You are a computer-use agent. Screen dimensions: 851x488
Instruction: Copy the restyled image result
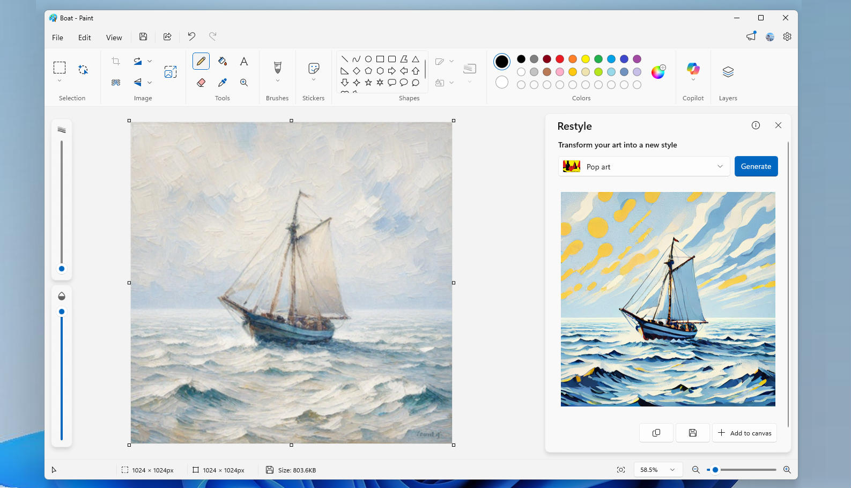[x=656, y=433]
